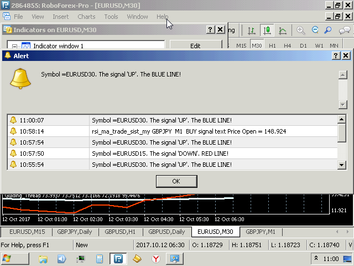
Task: Select the 10:55:54 EURUSD30 UP alert
Action: [x=173, y=165]
